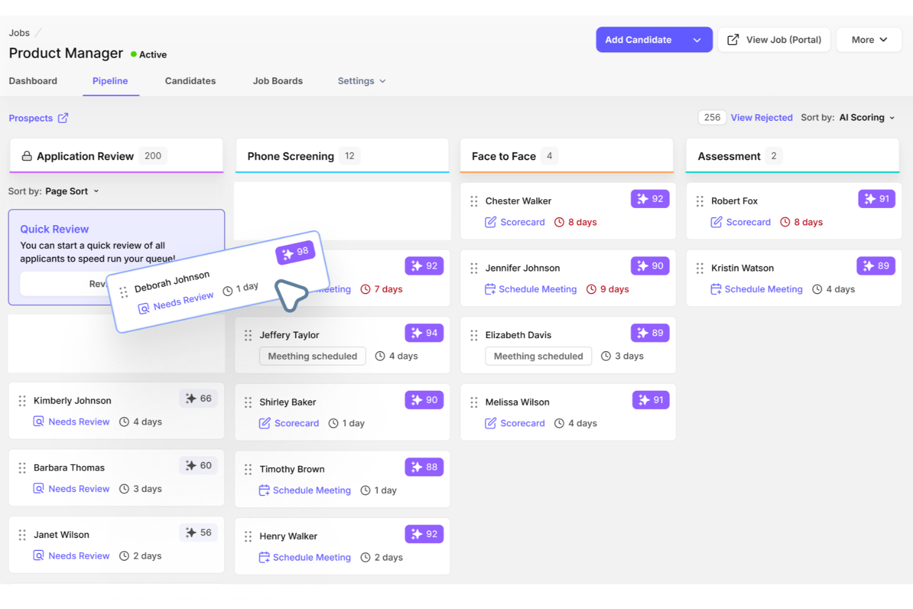The height and width of the screenshot is (609, 913).
Task: Click Elizabeth Davis's name
Action: click(518, 335)
